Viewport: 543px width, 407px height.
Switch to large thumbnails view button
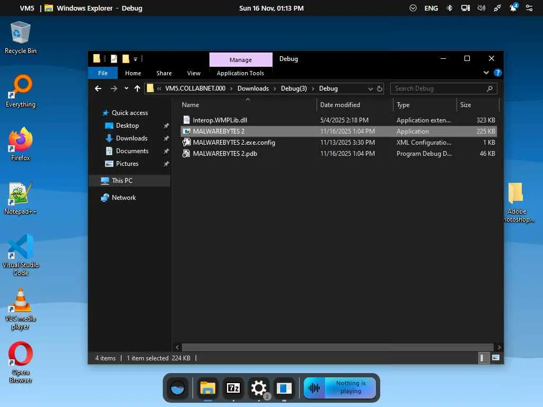coord(496,358)
